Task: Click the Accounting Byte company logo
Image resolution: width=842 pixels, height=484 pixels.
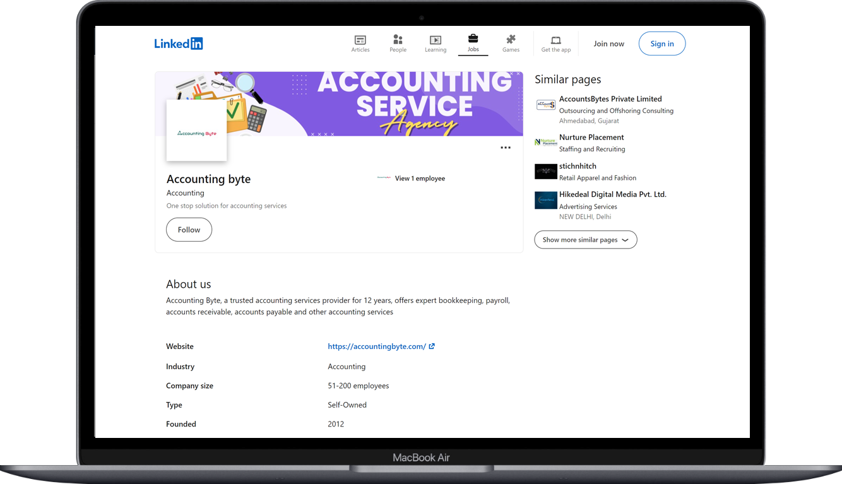Action: point(196,131)
